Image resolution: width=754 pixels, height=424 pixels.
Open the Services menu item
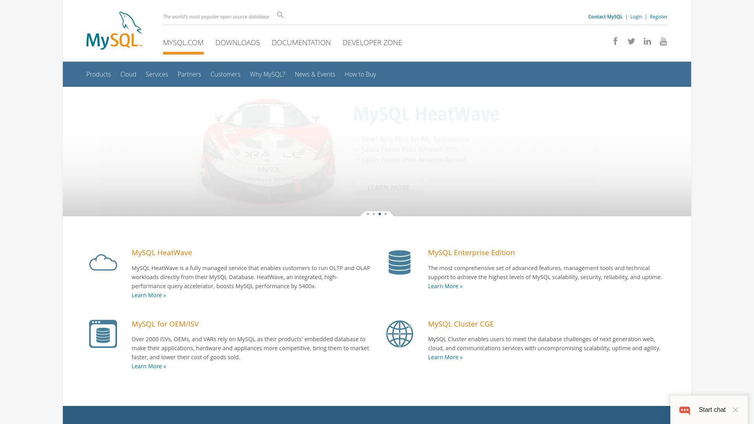point(157,74)
